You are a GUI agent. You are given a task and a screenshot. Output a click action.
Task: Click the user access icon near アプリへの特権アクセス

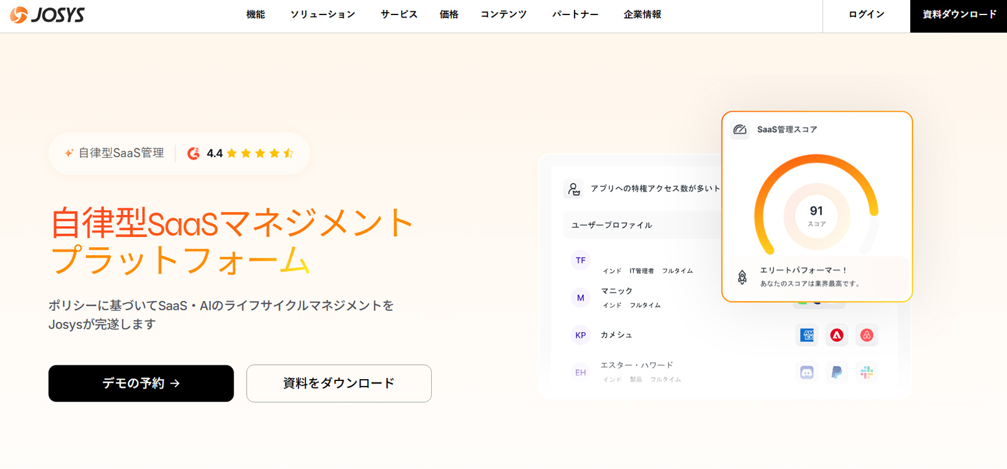[573, 189]
